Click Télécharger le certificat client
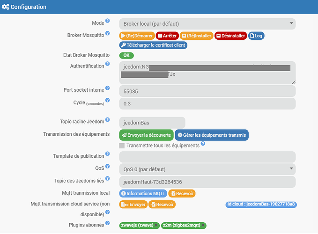 tap(153, 45)
